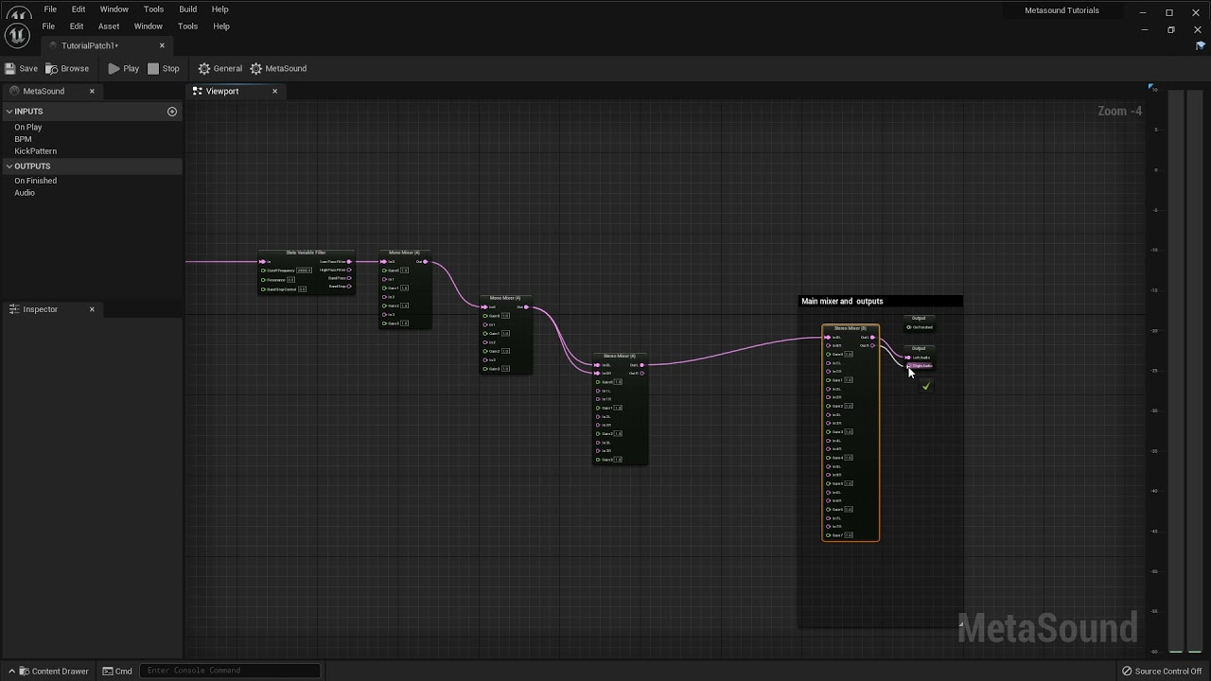Close the Viewport tab
Image resolution: width=1211 pixels, height=681 pixels.
point(275,91)
